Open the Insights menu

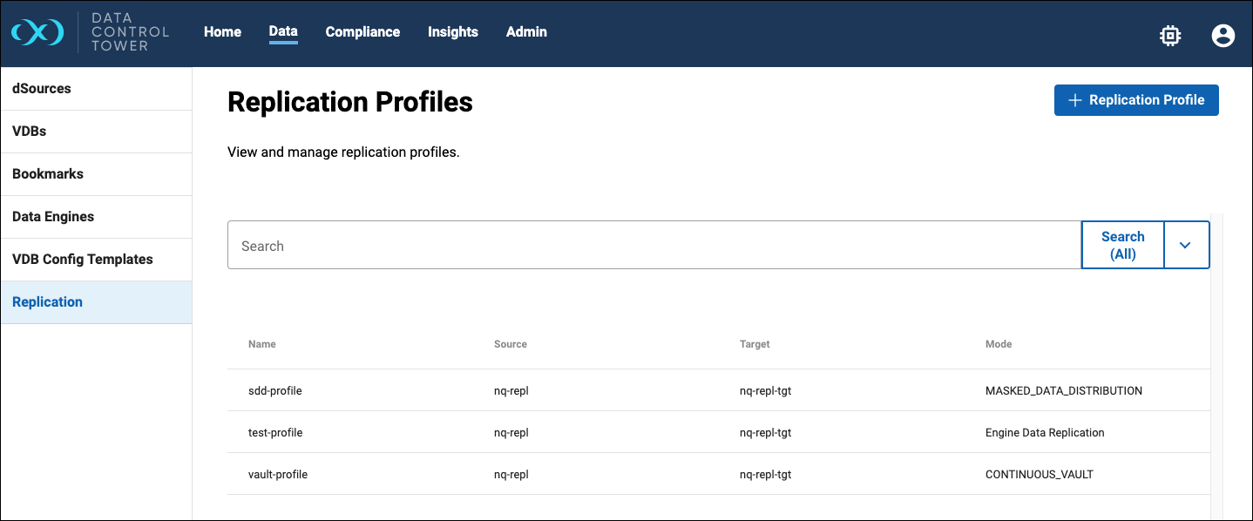452,32
